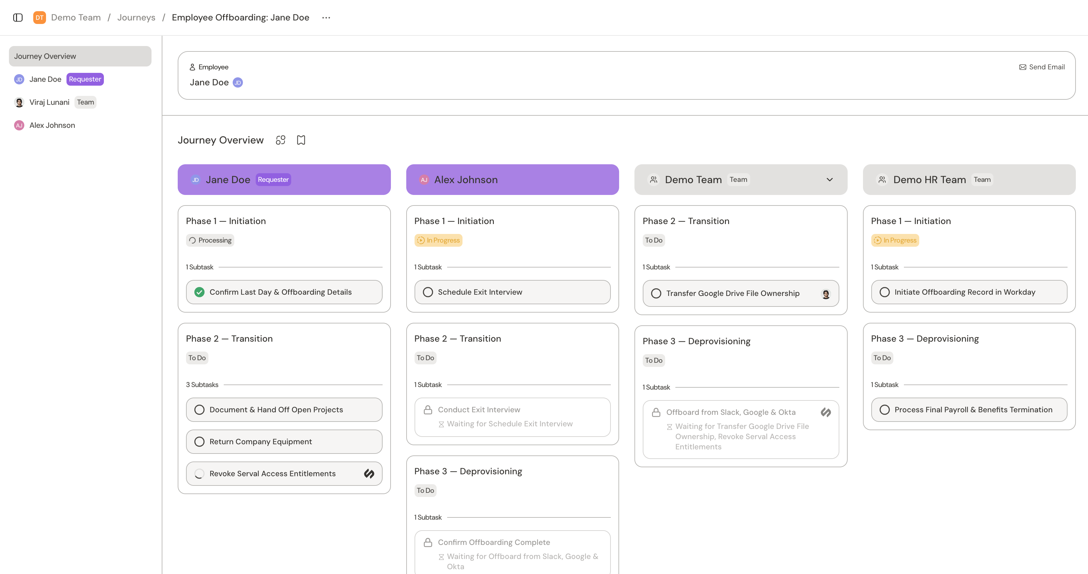Image resolution: width=1088 pixels, height=574 pixels.
Task: Click Jane Doe's JD avatar in sidebar
Action: click(19, 79)
